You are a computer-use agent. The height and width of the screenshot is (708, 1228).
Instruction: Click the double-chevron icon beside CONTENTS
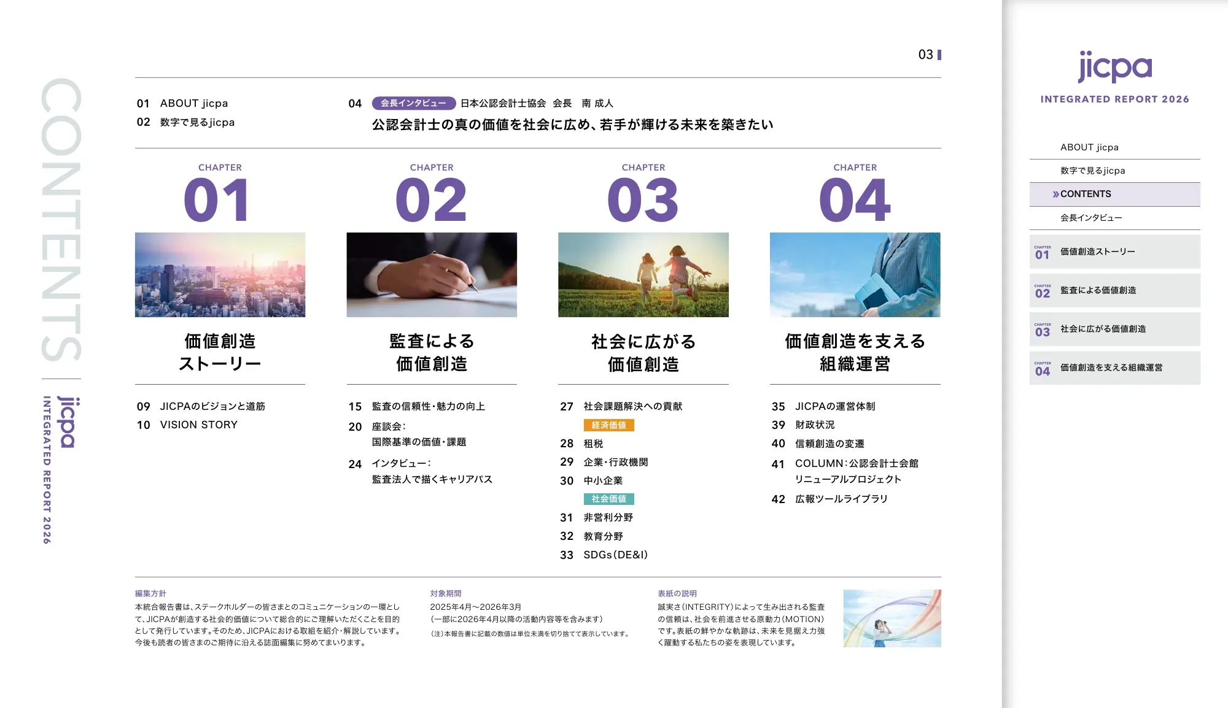click(1055, 194)
